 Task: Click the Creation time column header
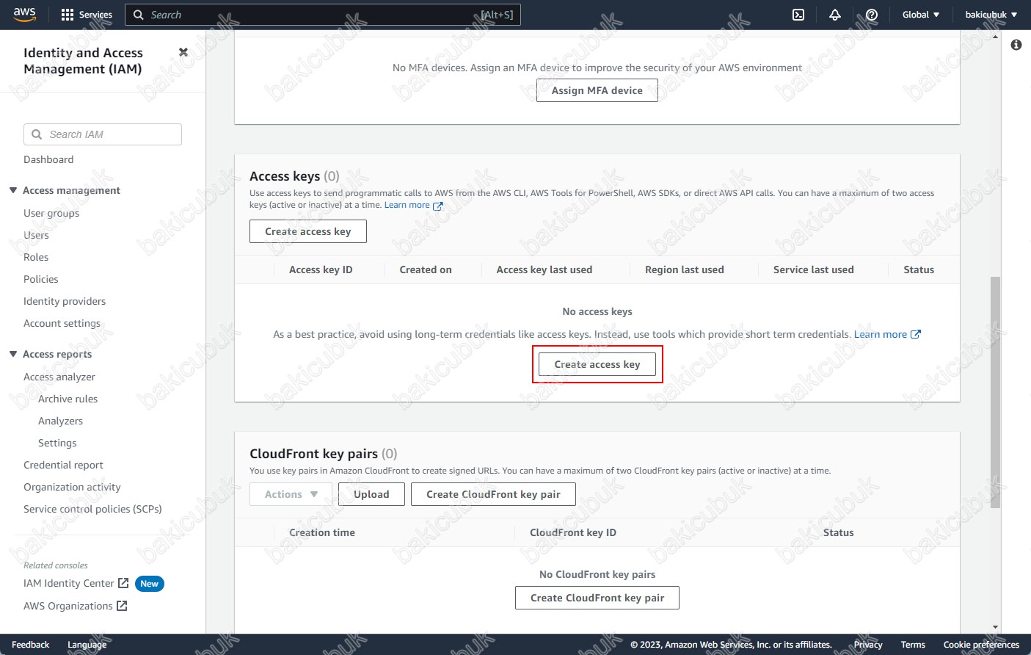coord(322,532)
